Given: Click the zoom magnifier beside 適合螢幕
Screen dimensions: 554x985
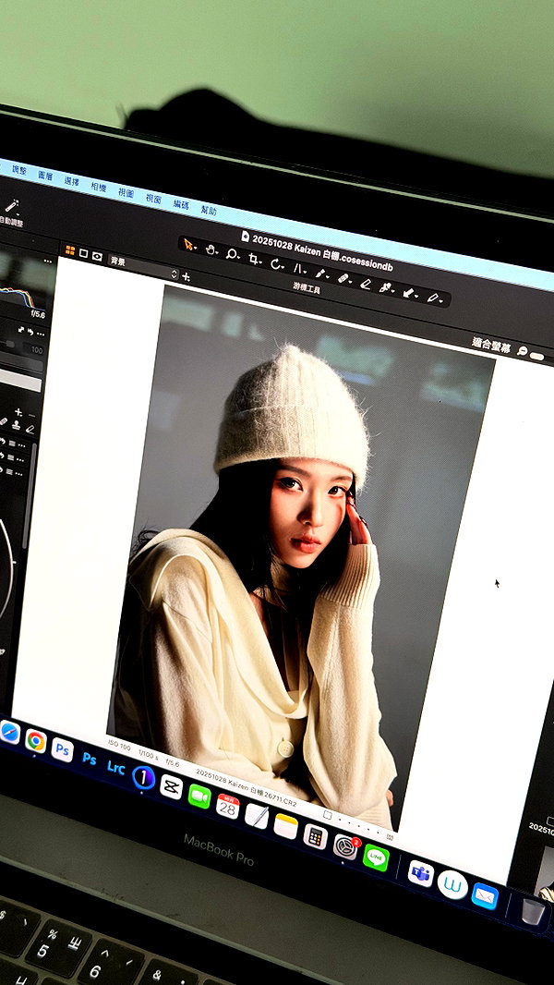Looking at the screenshot, I should click(522, 351).
